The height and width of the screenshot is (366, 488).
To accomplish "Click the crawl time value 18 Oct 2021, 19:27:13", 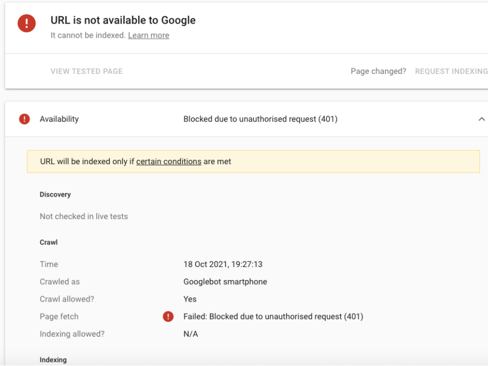I will coord(223,264).
